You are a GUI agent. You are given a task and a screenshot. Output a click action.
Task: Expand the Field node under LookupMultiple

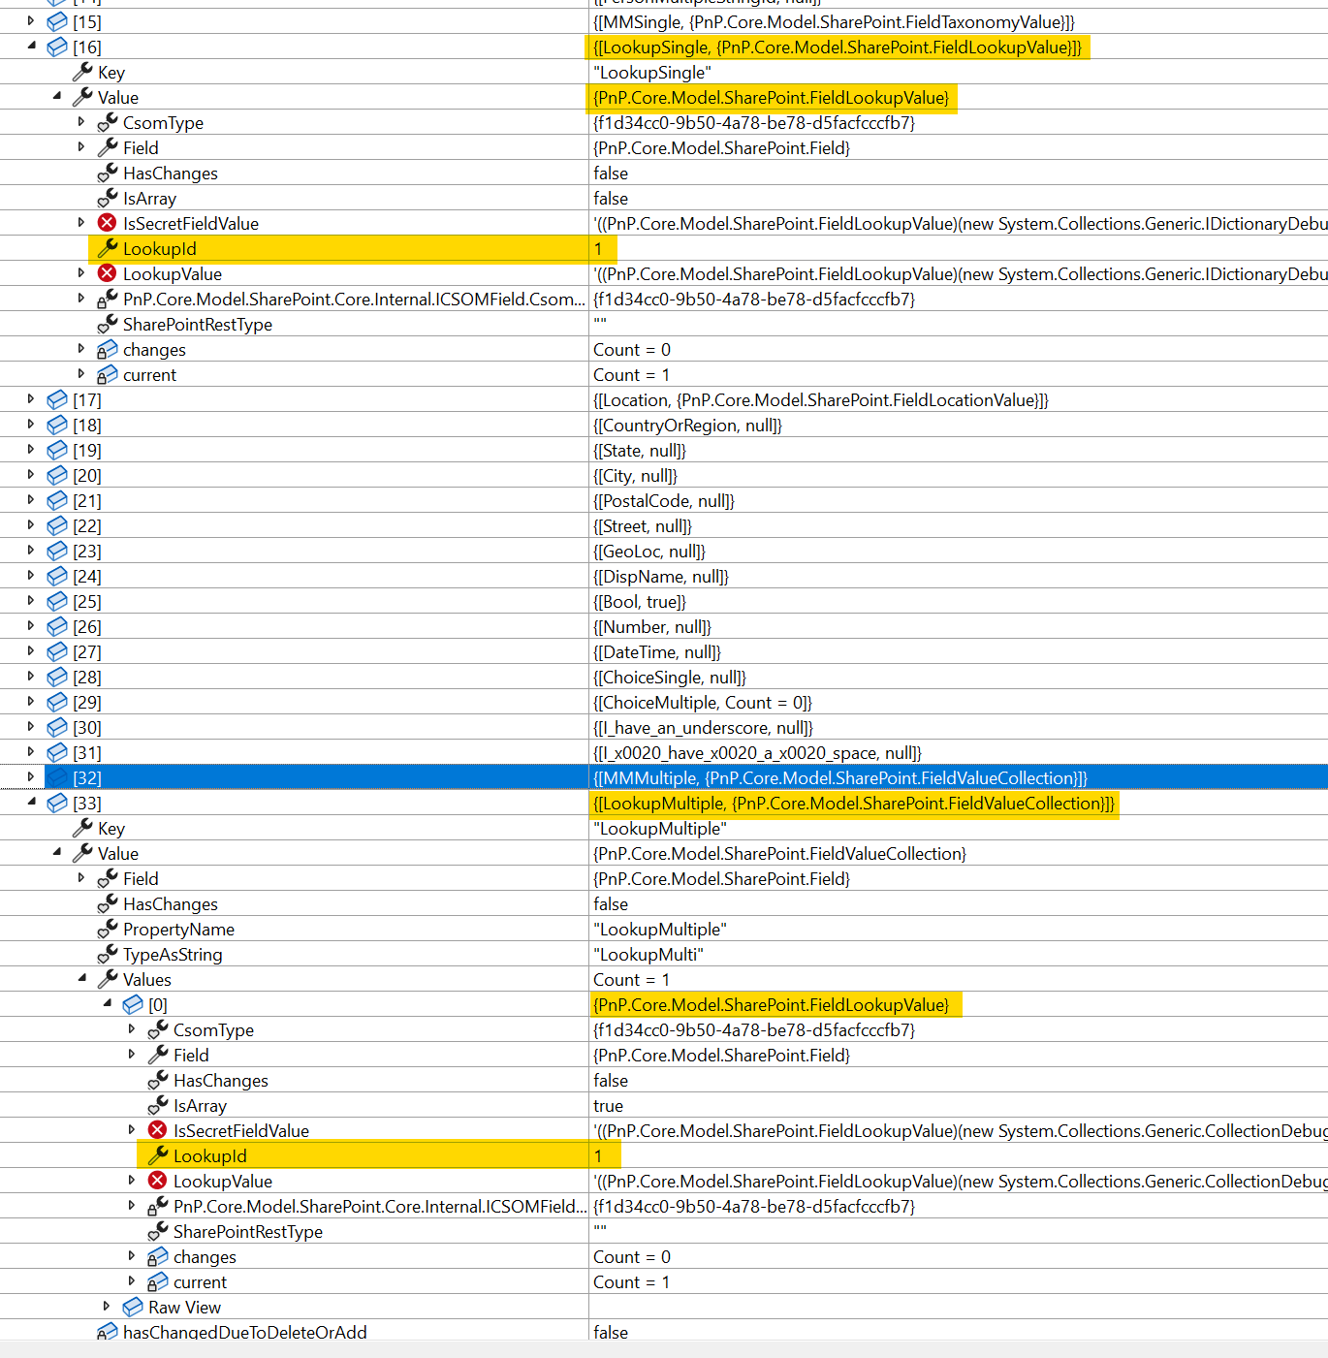pyautogui.click(x=81, y=878)
